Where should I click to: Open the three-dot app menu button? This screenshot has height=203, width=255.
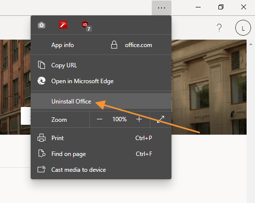click(162, 8)
